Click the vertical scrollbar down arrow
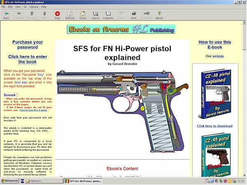247x185 pixels. coord(244,175)
